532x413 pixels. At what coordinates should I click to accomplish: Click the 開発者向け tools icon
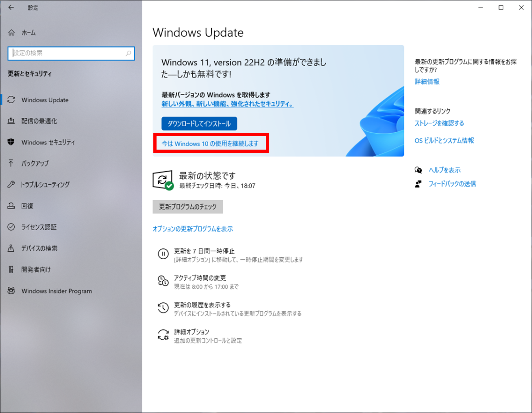pyautogui.click(x=11, y=269)
